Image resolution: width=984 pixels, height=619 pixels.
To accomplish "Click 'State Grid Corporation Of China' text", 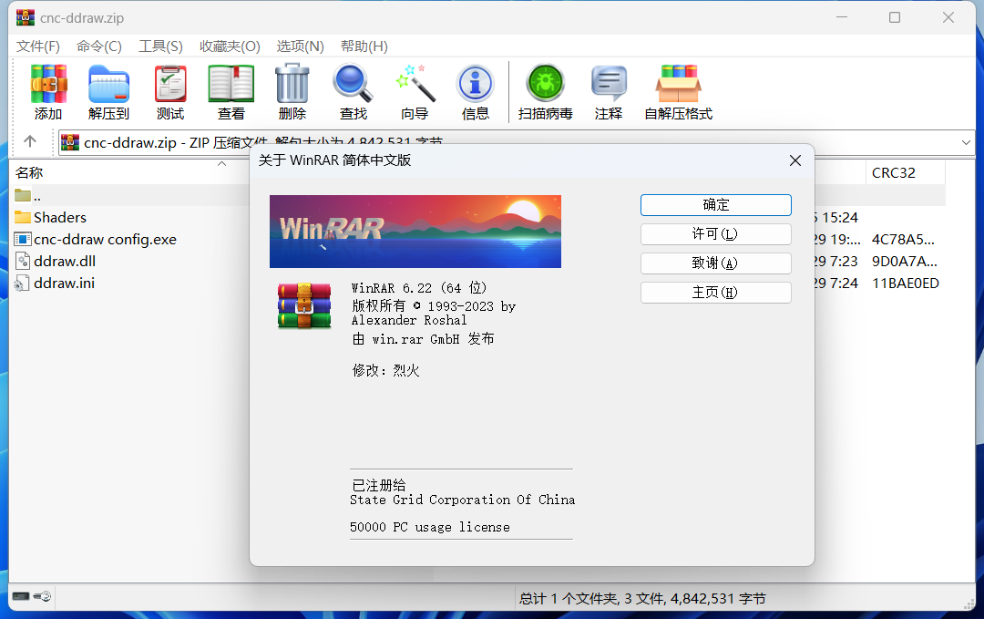I will tap(463, 500).
